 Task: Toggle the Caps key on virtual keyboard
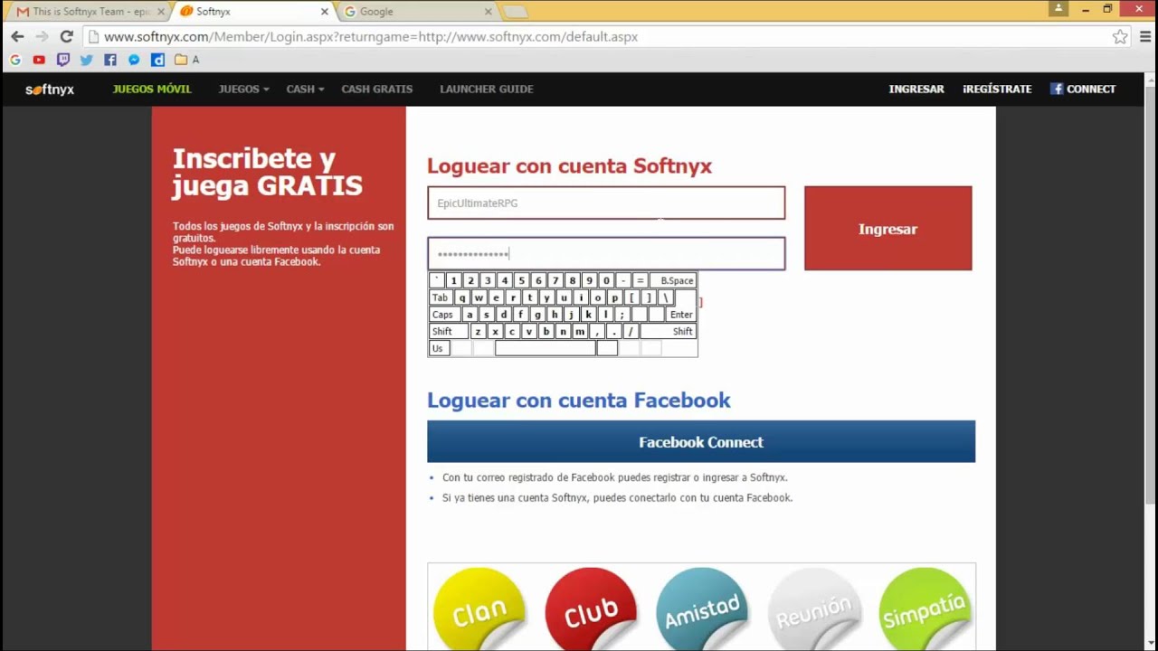[x=443, y=315]
